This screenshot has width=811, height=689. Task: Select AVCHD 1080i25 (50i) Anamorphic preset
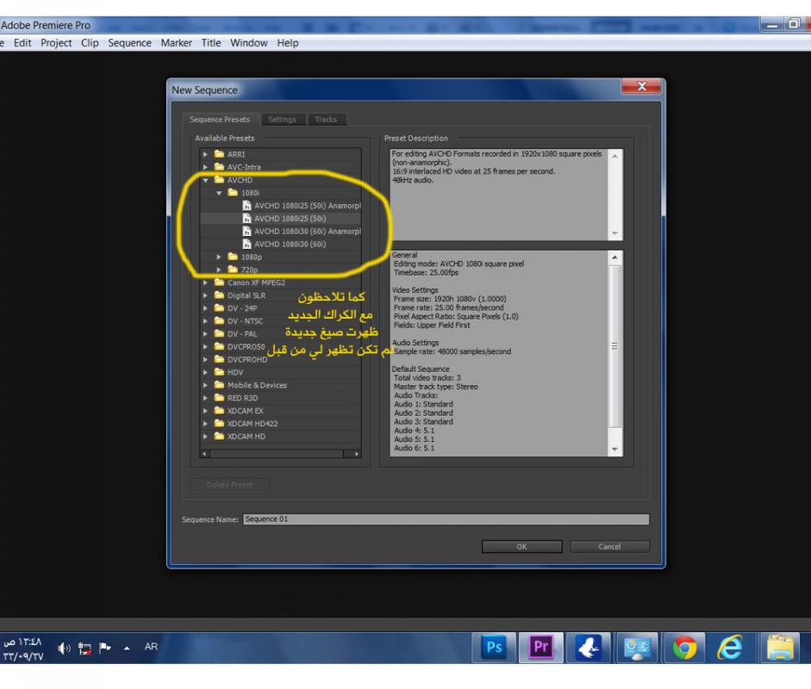coord(302,206)
